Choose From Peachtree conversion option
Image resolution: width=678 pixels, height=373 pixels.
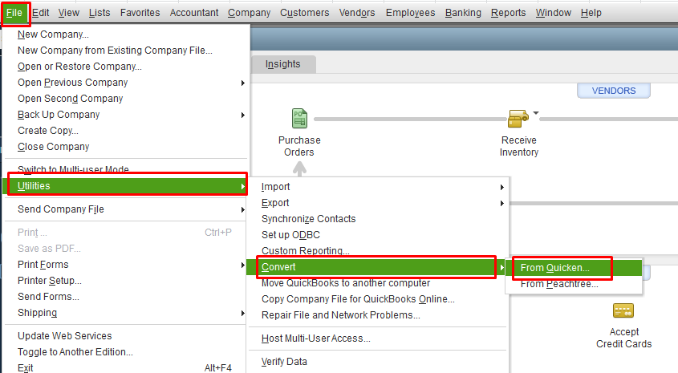pos(558,284)
